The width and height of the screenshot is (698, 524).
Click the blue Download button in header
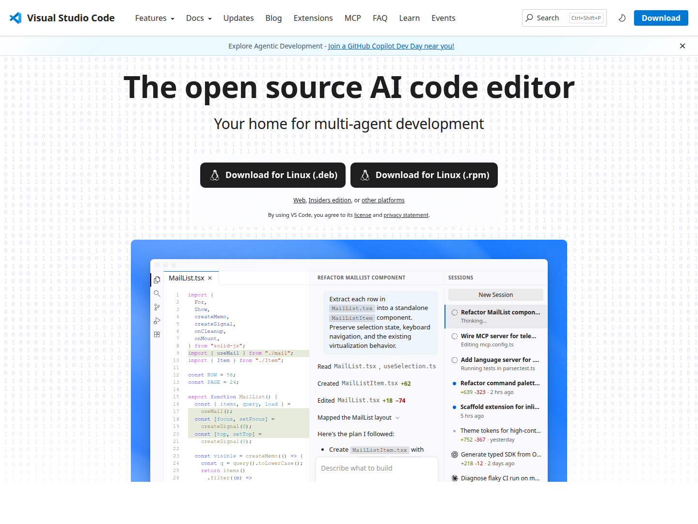coord(661,18)
